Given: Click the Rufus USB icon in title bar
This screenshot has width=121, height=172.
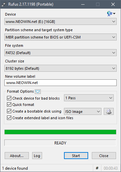Looking at the screenshot, I should [x=4, y=4].
